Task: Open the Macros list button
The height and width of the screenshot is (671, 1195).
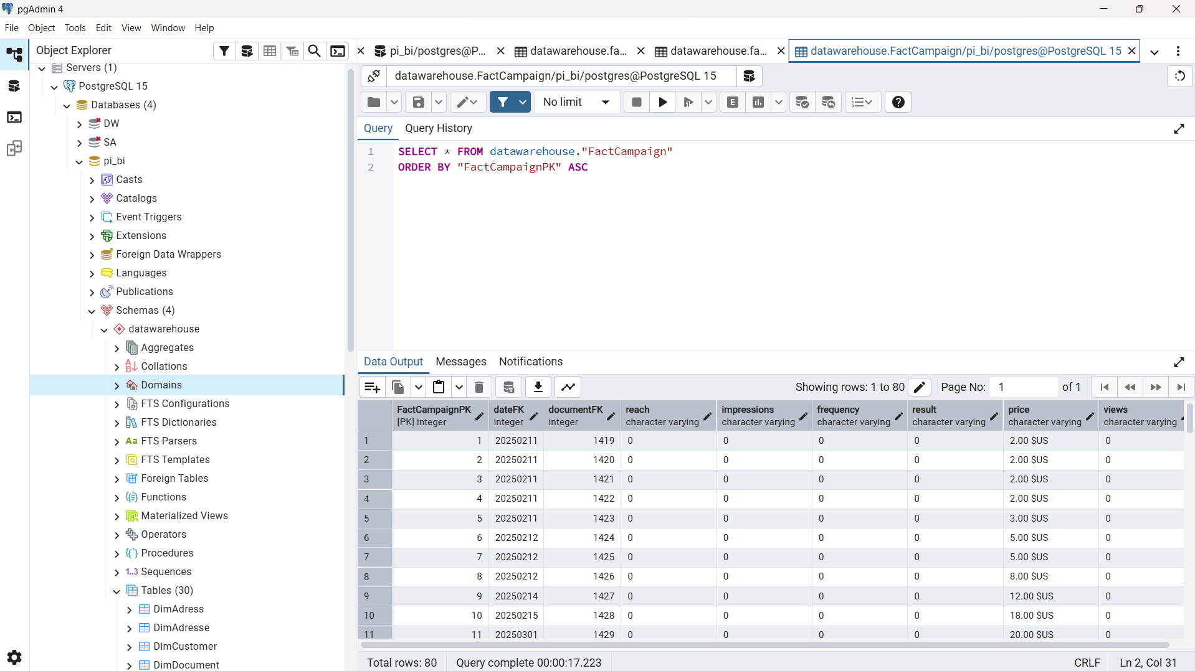Action: 862,102
